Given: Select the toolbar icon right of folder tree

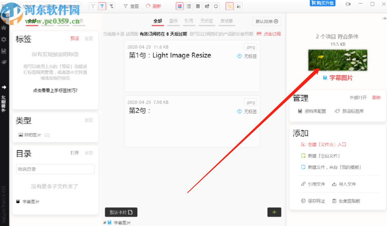Looking at the screenshot, I should tap(239, 6).
